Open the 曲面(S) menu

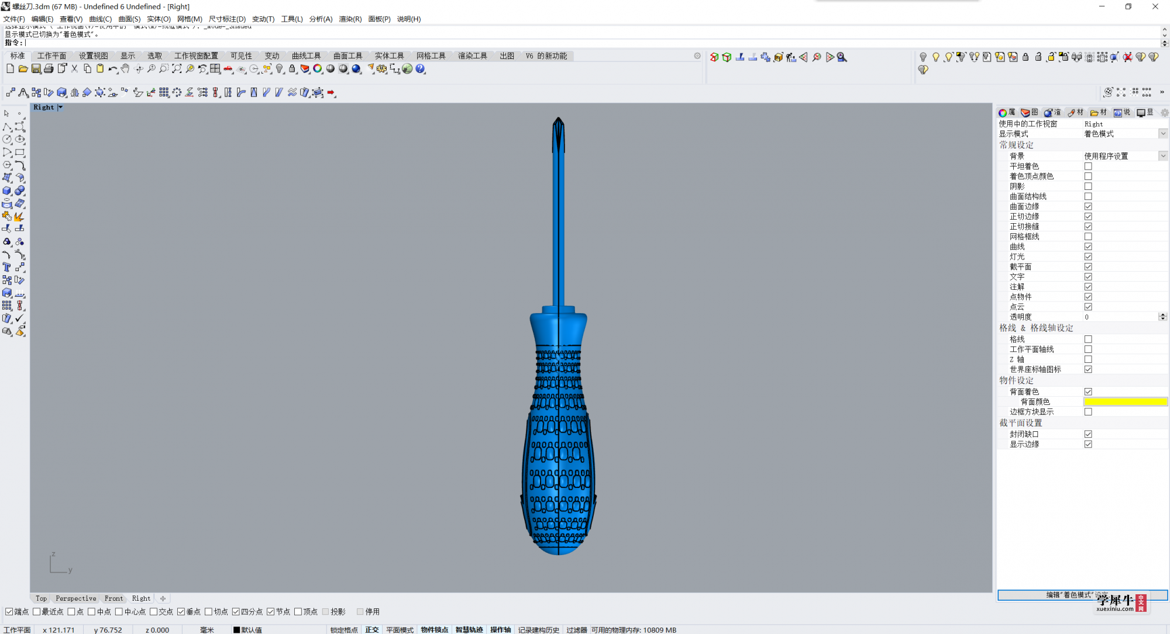coord(129,19)
